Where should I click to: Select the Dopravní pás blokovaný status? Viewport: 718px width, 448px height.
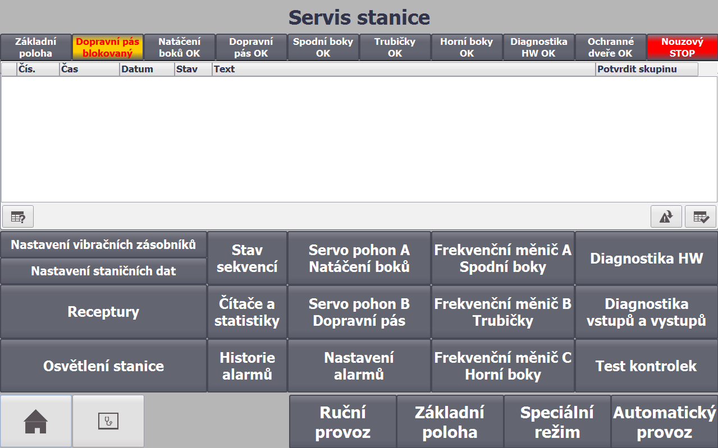click(108, 48)
